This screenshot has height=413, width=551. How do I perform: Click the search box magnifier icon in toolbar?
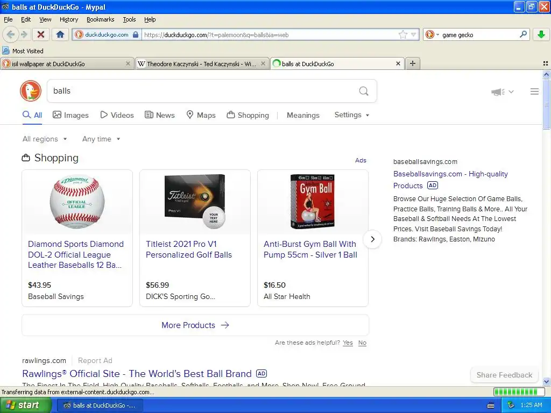click(x=523, y=34)
